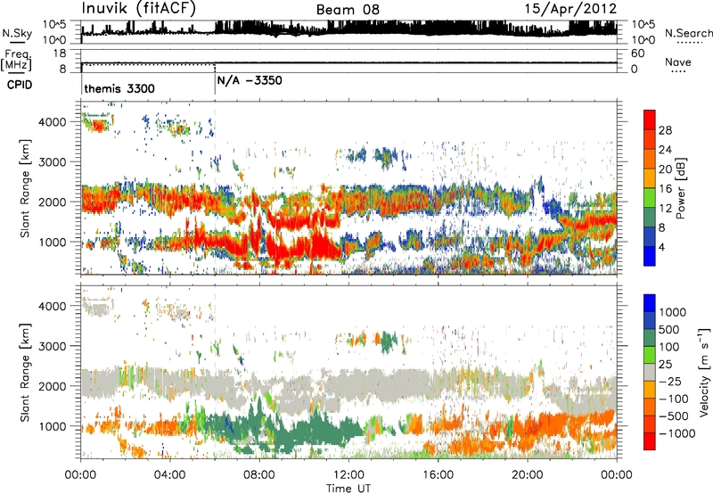
Task: Click the '20:00' time tick label
Action: (527, 475)
